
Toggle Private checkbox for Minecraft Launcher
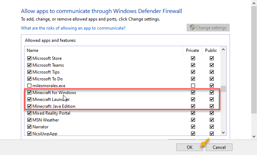193,99
